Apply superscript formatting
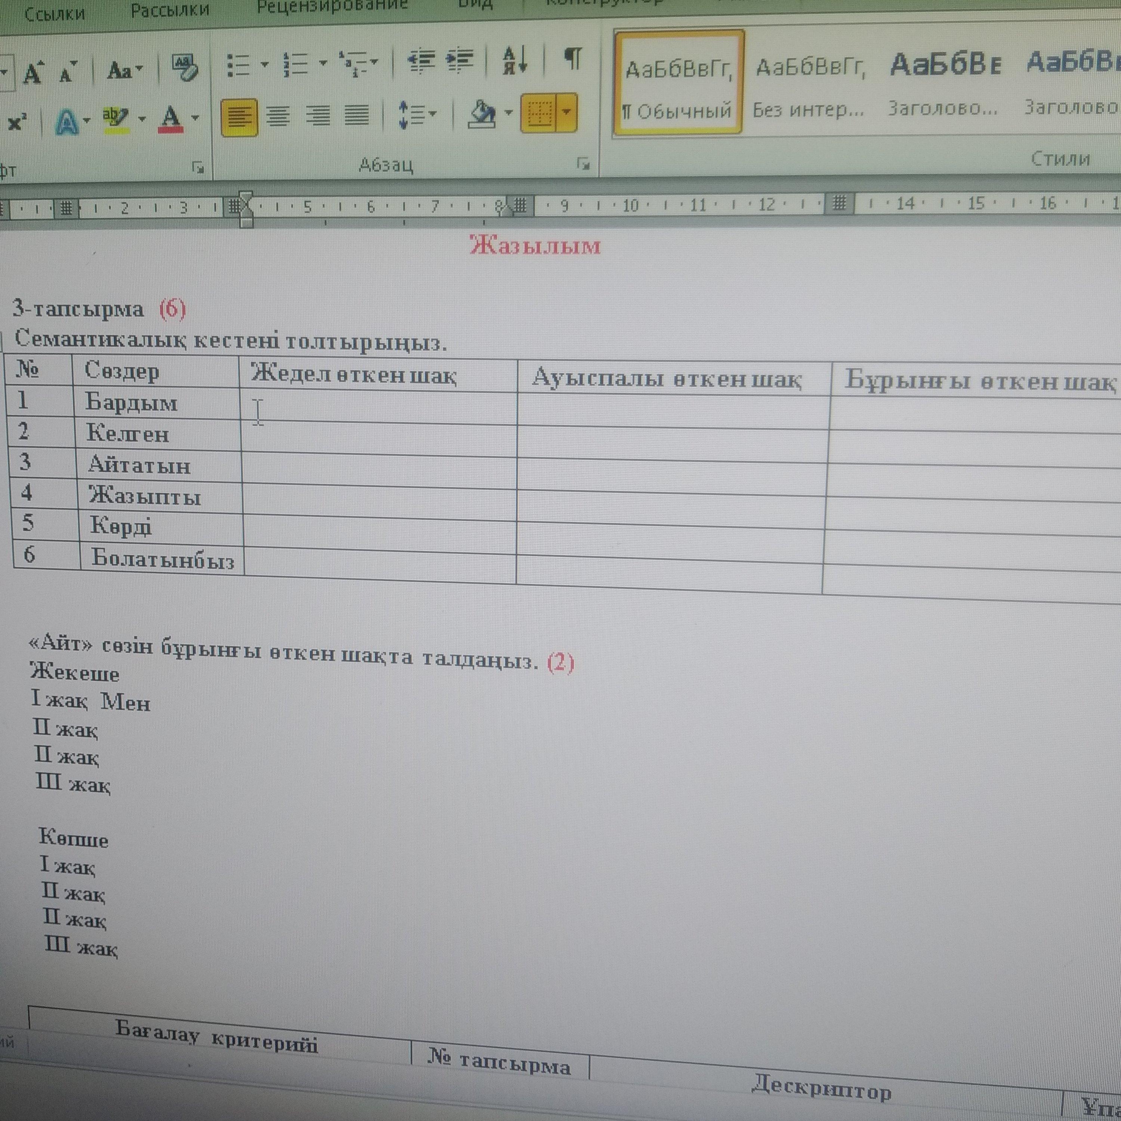Viewport: 1121px width, 1121px height. [x=17, y=122]
